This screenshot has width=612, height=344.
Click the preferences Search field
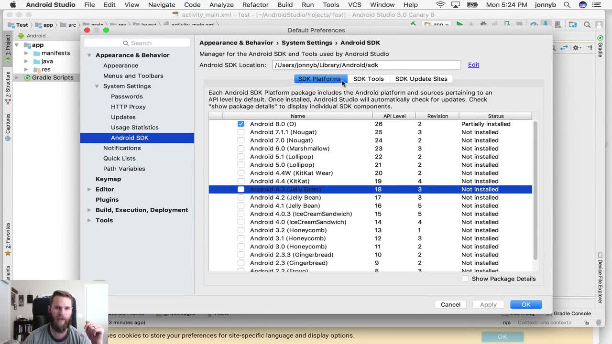pyautogui.click(x=137, y=43)
